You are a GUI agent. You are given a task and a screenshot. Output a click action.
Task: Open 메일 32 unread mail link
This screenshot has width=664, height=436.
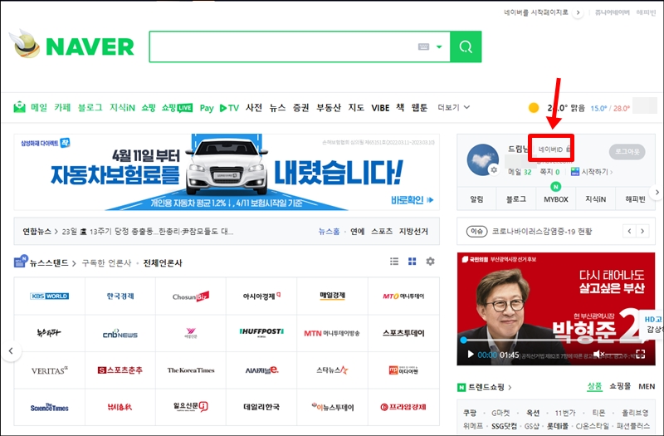[x=520, y=172]
